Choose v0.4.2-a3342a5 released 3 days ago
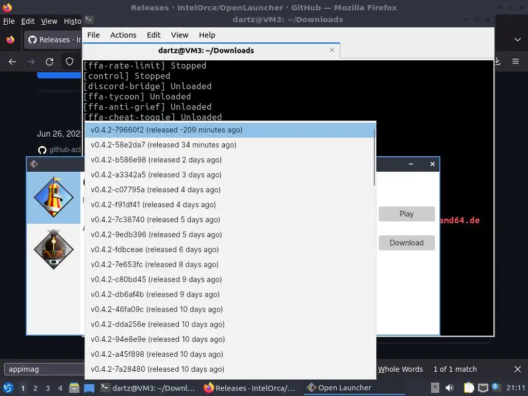Image resolution: width=528 pixels, height=396 pixels. tap(229, 175)
